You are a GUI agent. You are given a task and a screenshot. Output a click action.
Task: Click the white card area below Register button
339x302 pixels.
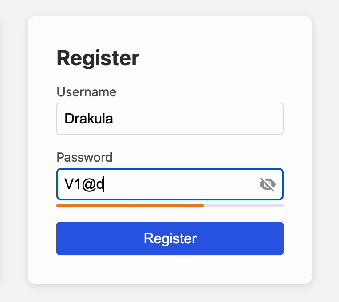[169, 269]
